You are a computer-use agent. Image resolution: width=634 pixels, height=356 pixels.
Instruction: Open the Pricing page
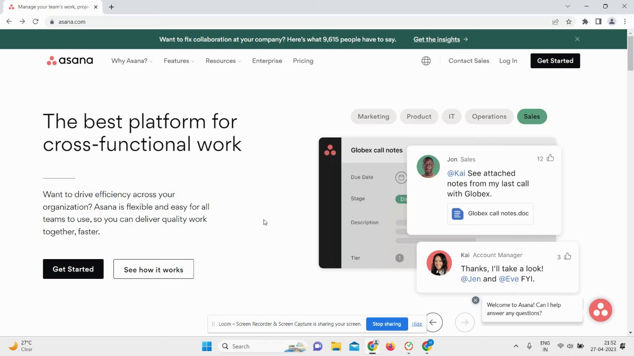(x=303, y=61)
